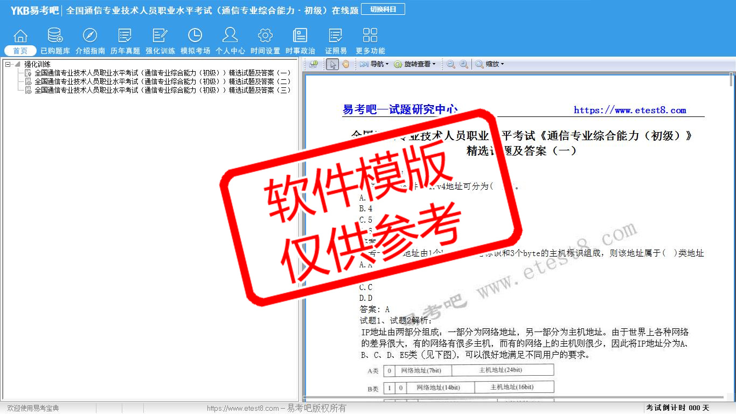Switch to the 首页 home tab
The width and height of the screenshot is (736, 414).
[x=20, y=42]
